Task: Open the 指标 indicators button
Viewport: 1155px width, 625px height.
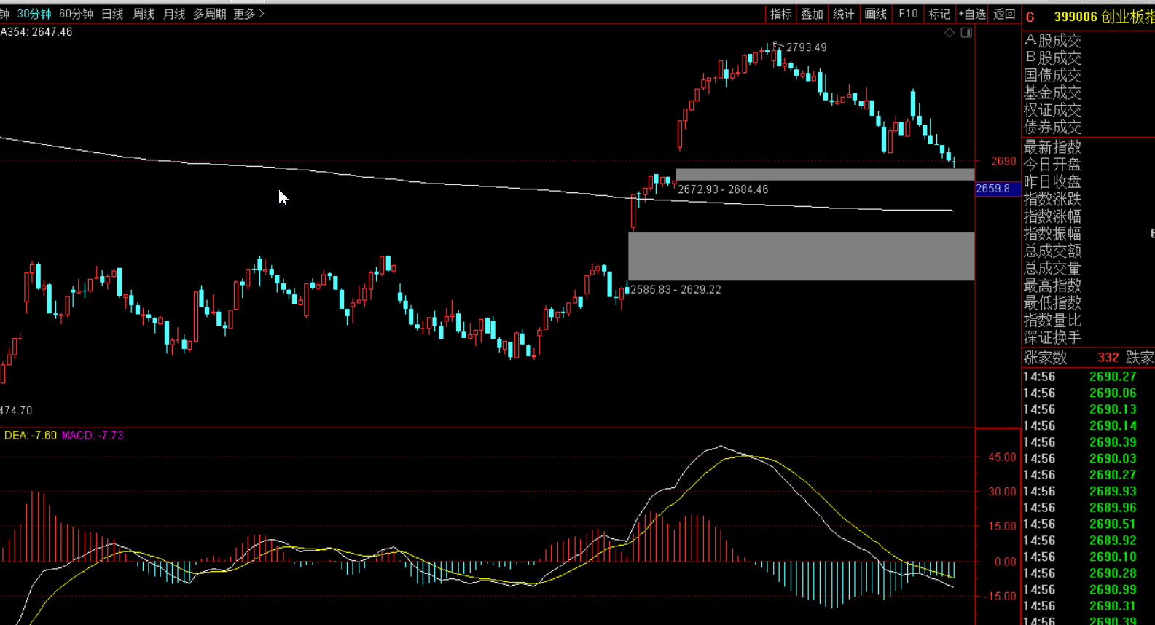Action: click(780, 14)
